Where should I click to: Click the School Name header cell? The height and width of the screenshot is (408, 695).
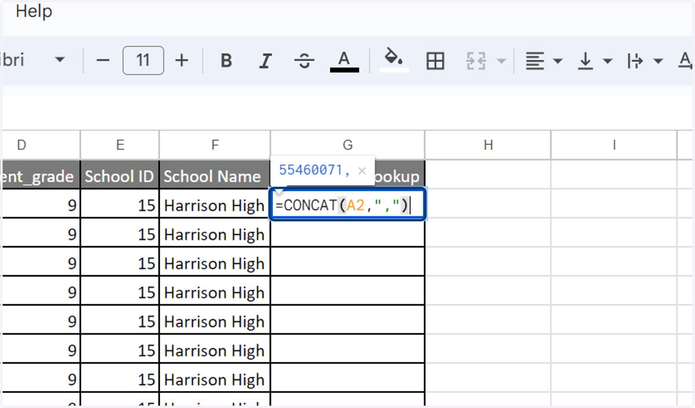tap(215, 176)
